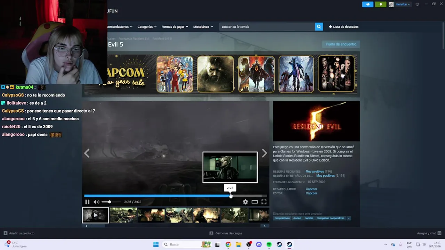Select the third screenshot thumbnail in the strip
This screenshot has height=250, width=445.
click(151, 215)
